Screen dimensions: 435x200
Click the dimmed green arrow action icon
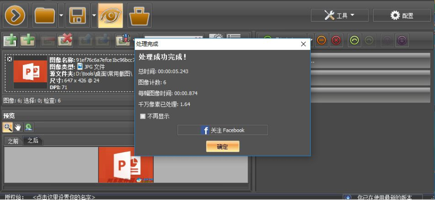pyautogui.click(x=370, y=41)
